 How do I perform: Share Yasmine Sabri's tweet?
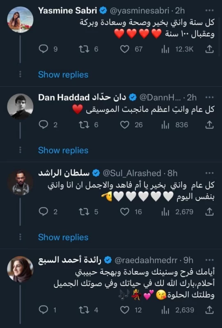point(209,49)
